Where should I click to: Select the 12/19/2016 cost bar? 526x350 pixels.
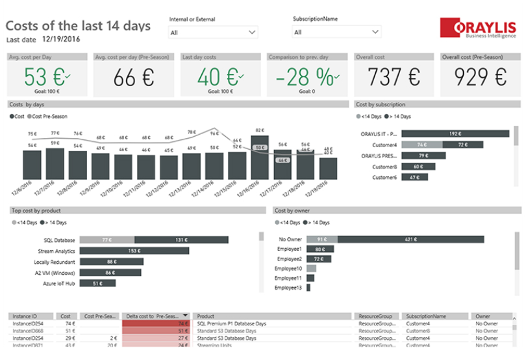(x=328, y=169)
